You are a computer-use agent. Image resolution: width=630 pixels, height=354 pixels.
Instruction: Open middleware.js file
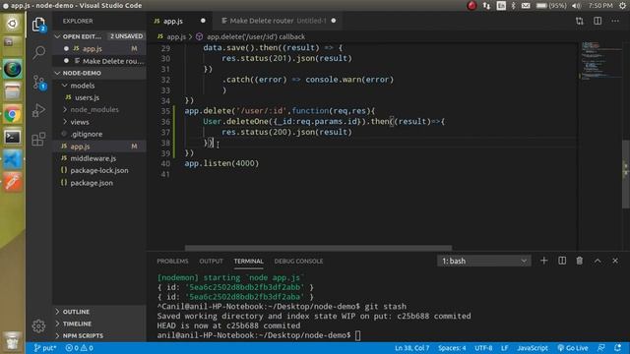coord(99,158)
